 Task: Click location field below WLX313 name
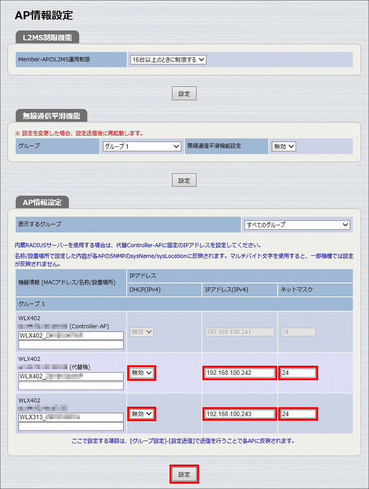[x=71, y=426]
